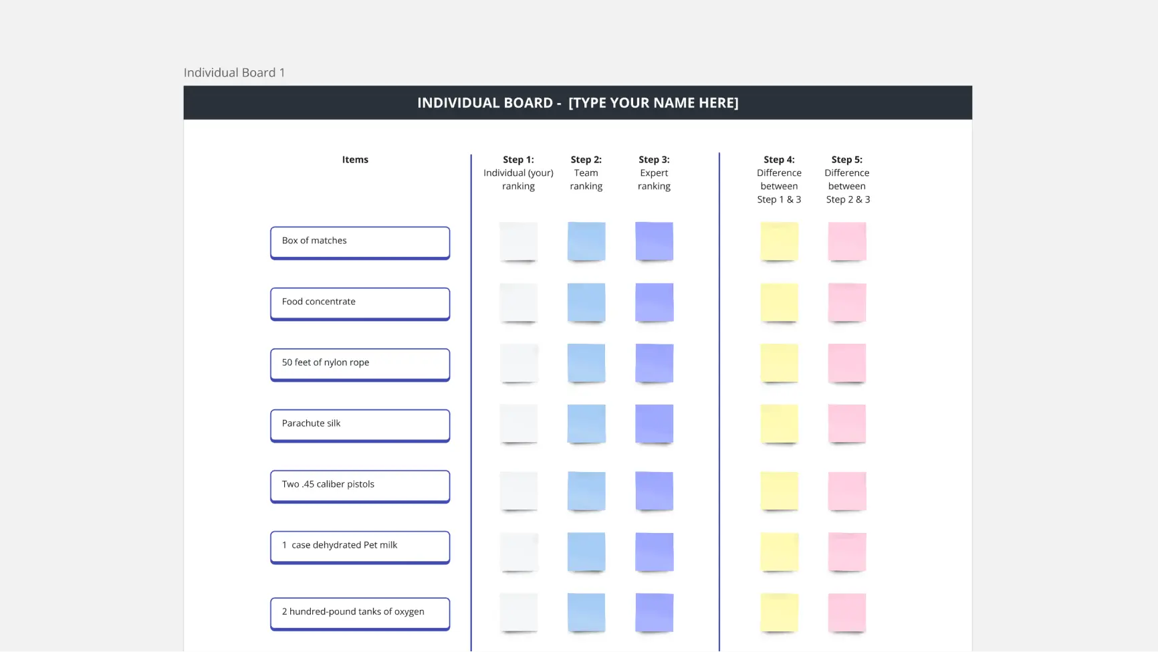Select yellow sticky note for tanks of oxygen row
This screenshot has height=652, width=1158.
pos(779,613)
